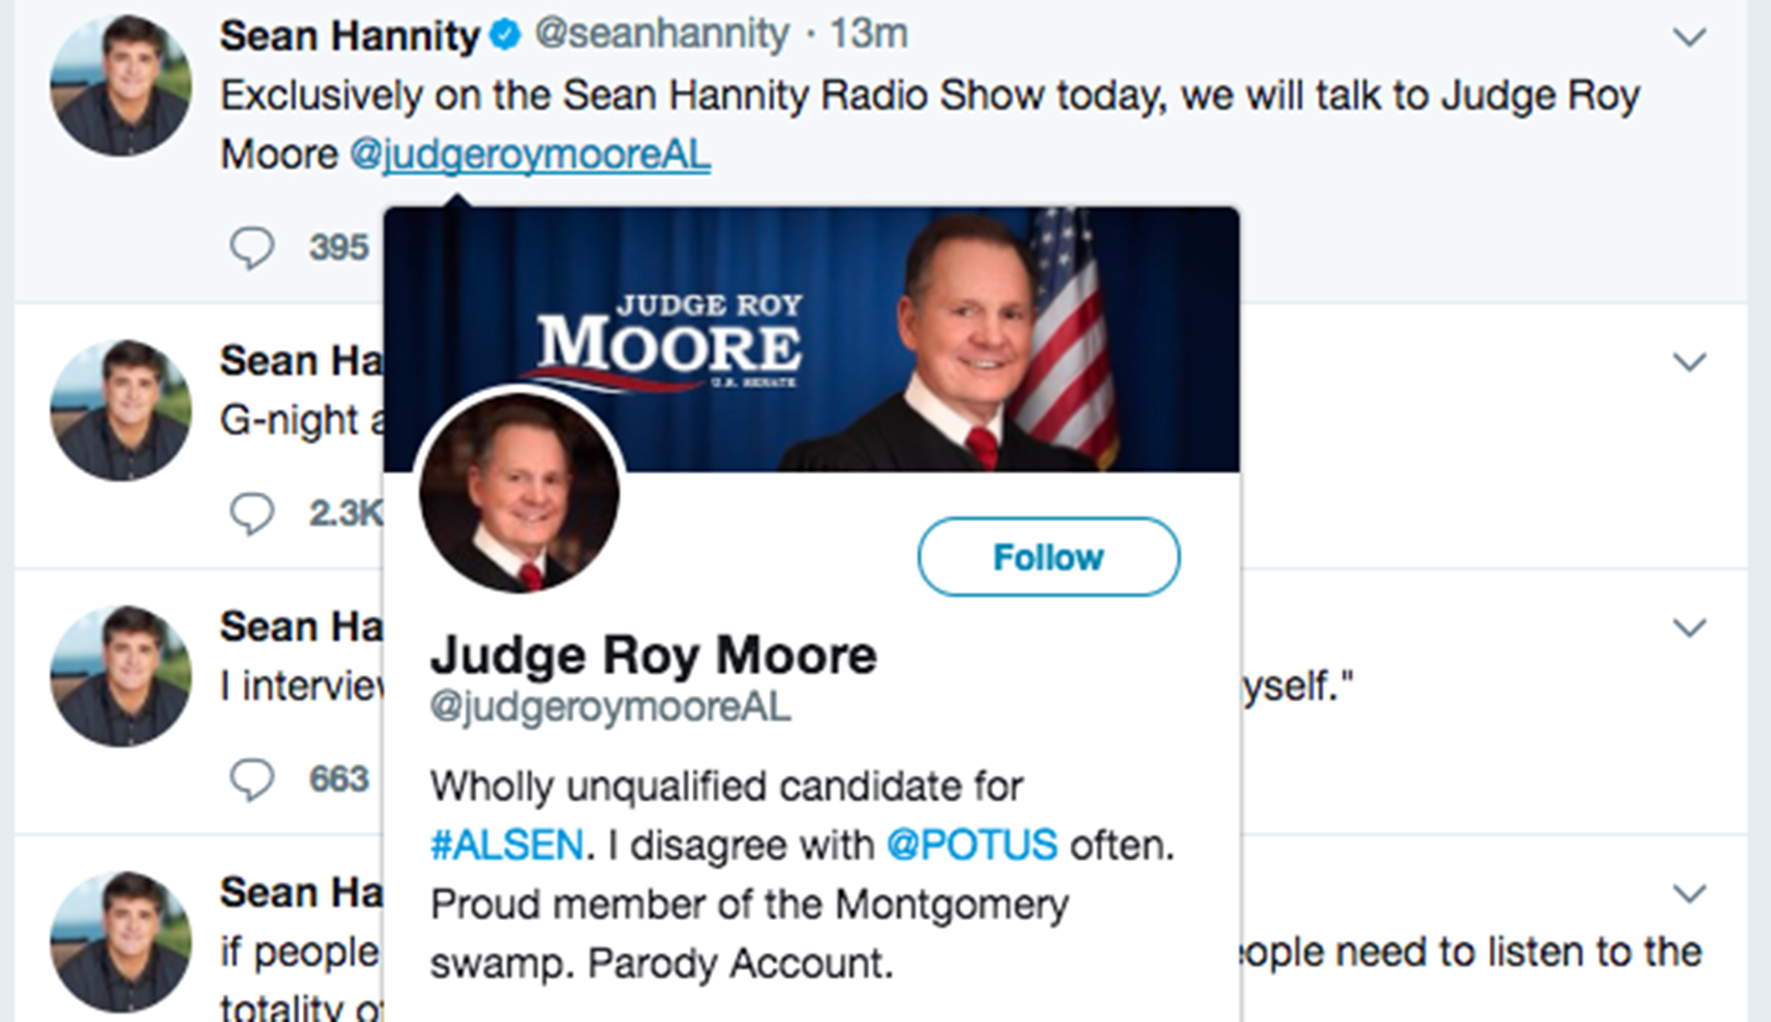Follow the Judge Roy Moore account
This screenshot has height=1022, width=1771.
[x=1048, y=557]
